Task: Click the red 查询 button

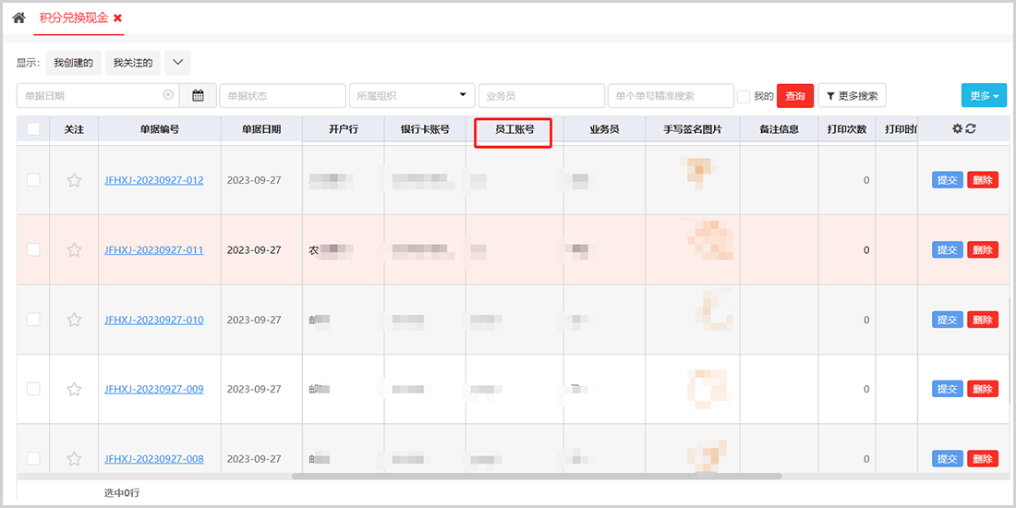Action: [794, 96]
